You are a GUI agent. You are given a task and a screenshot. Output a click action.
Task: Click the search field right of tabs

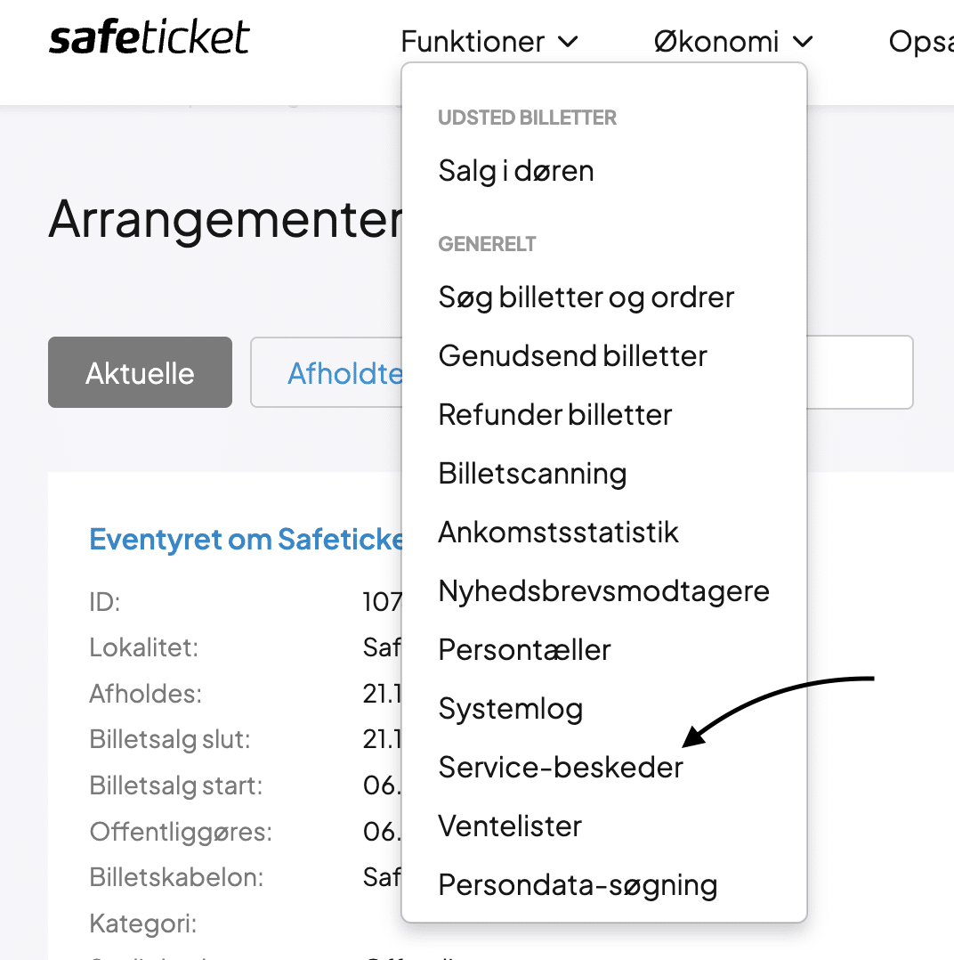[860, 372]
